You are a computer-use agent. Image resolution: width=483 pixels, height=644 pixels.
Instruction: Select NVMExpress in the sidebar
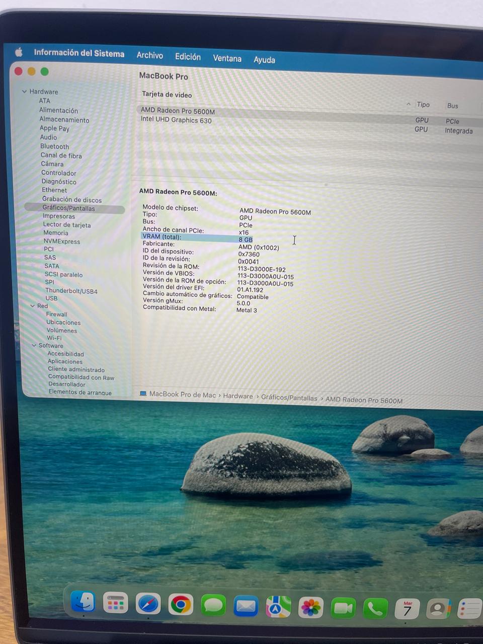click(x=62, y=242)
